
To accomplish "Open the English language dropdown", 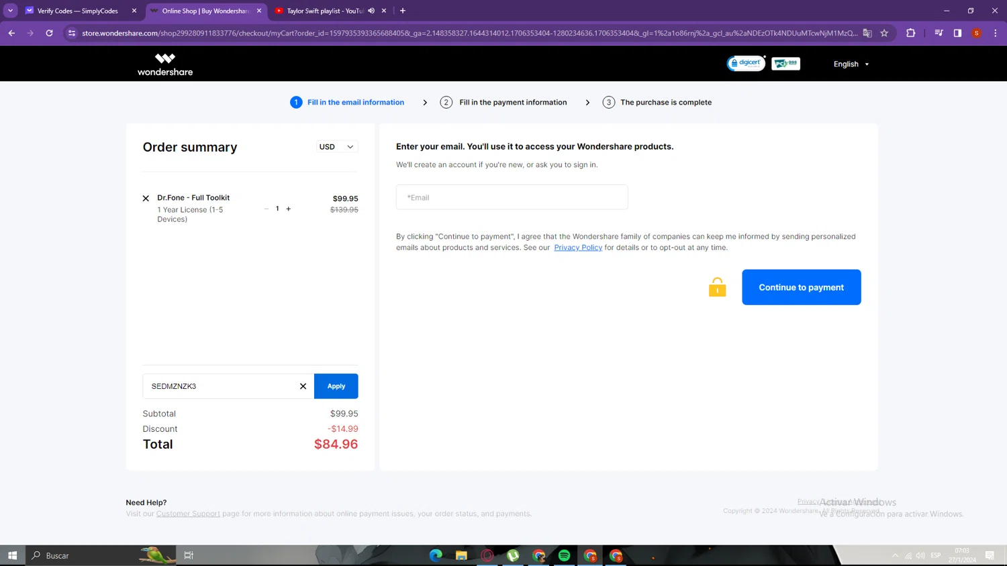I will pyautogui.click(x=851, y=64).
